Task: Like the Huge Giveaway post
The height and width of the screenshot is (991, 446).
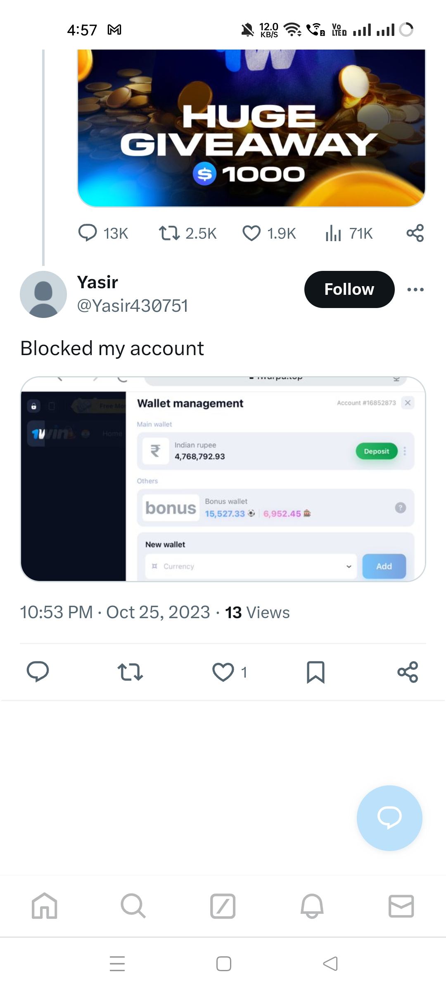Action: pyautogui.click(x=251, y=233)
